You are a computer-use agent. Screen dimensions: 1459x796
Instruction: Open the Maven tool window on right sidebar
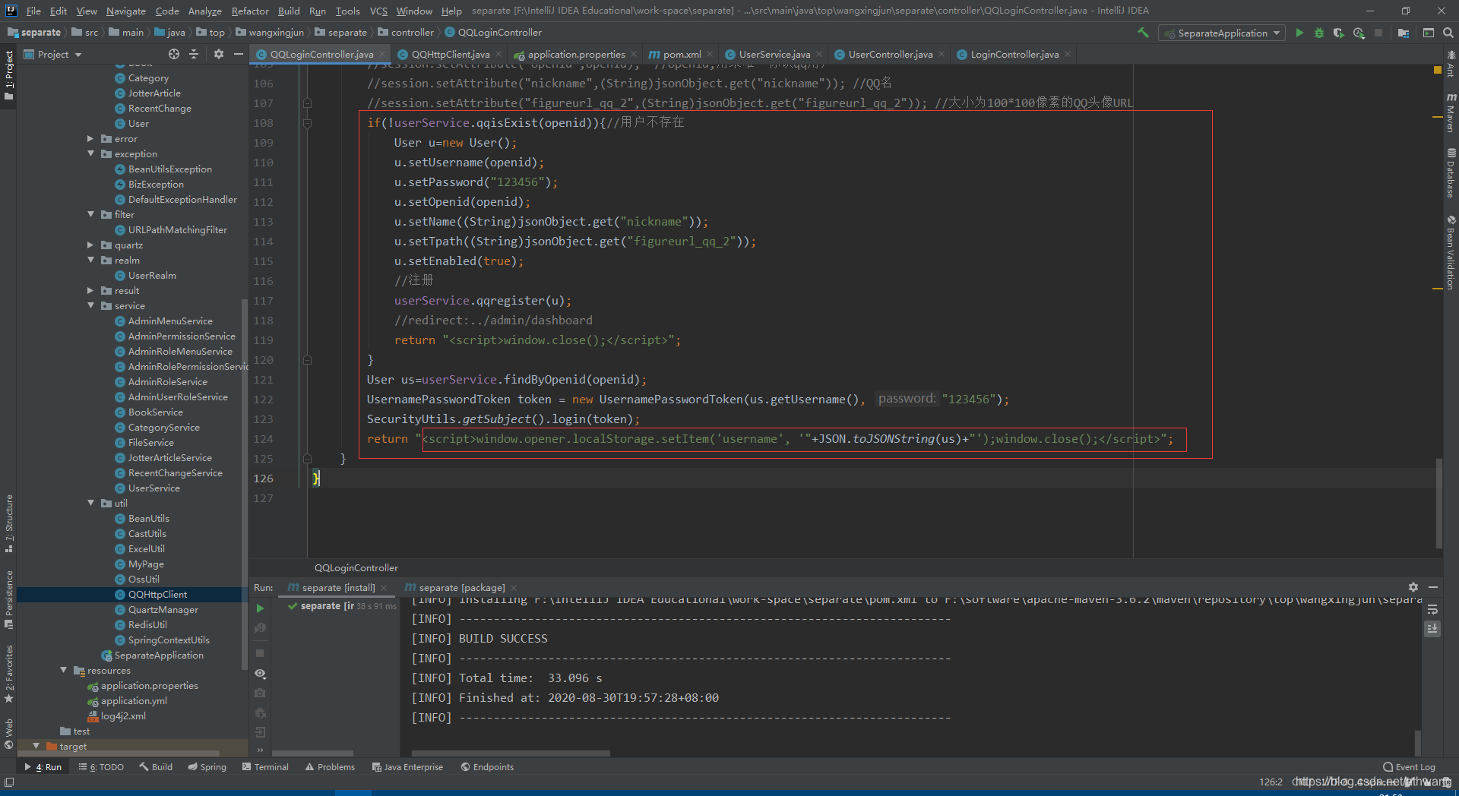(x=1451, y=112)
